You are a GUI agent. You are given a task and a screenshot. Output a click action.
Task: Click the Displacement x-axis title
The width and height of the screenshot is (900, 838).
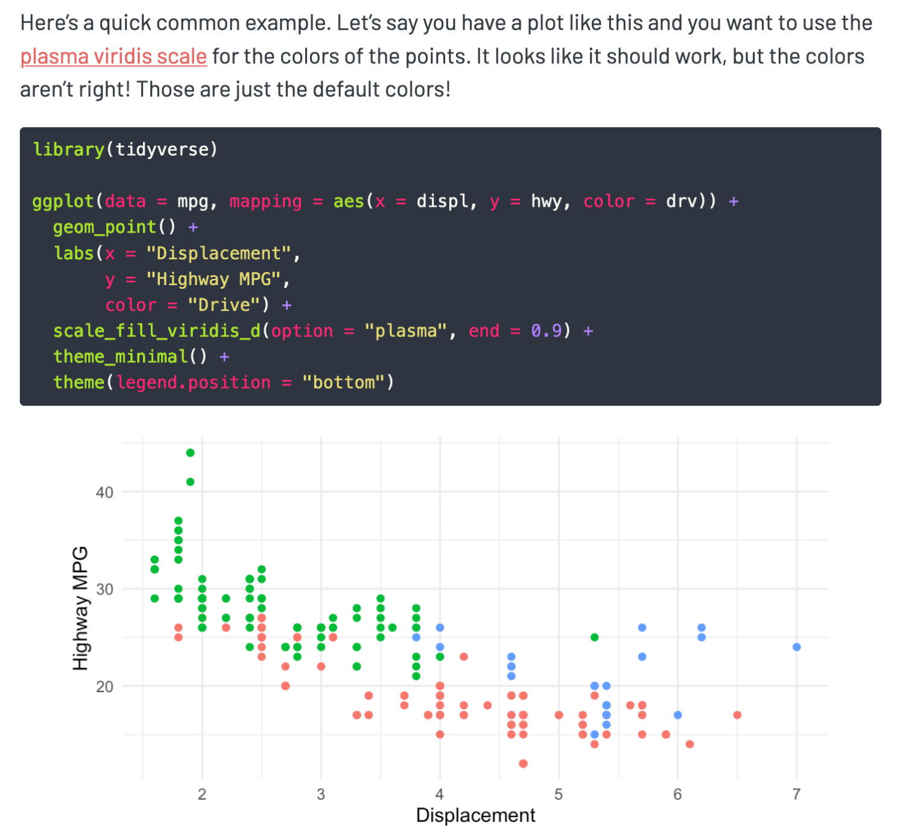click(x=475, y=815)
